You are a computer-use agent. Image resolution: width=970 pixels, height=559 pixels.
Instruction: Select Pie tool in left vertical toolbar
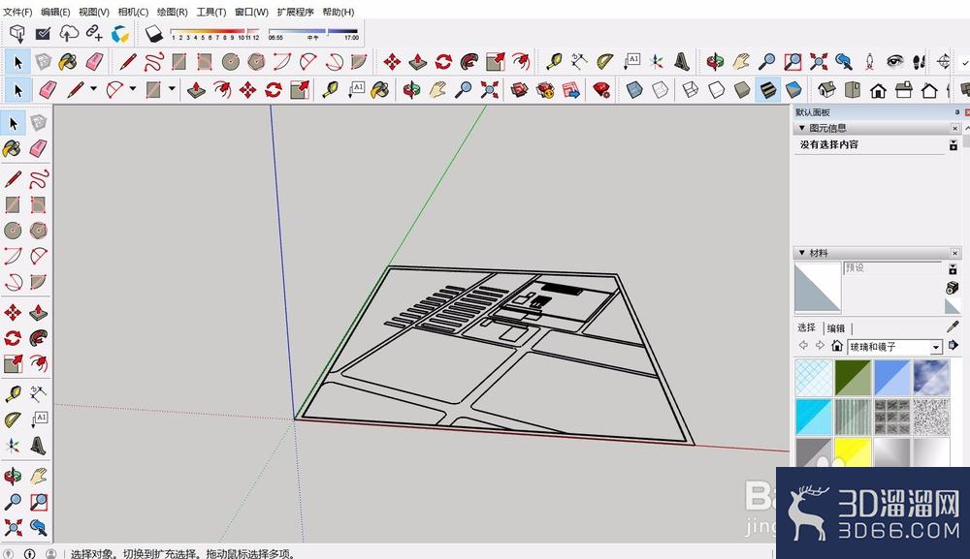point(39,282)
